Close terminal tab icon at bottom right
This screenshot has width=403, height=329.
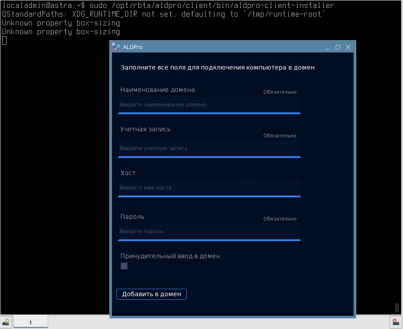(396, 322)
